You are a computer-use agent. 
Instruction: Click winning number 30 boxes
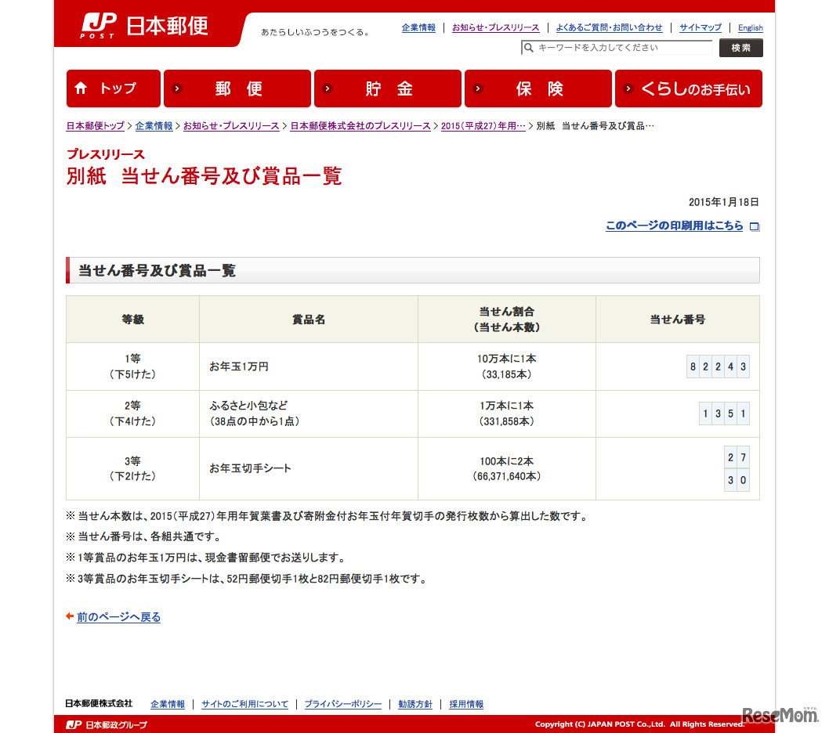[x=737, y=480]
